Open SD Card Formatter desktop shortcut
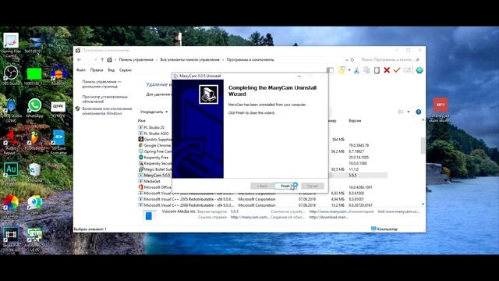 58,142
